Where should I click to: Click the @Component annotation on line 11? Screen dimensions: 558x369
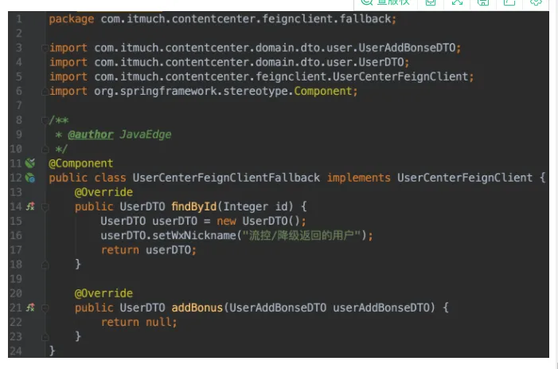click(80, 163)
